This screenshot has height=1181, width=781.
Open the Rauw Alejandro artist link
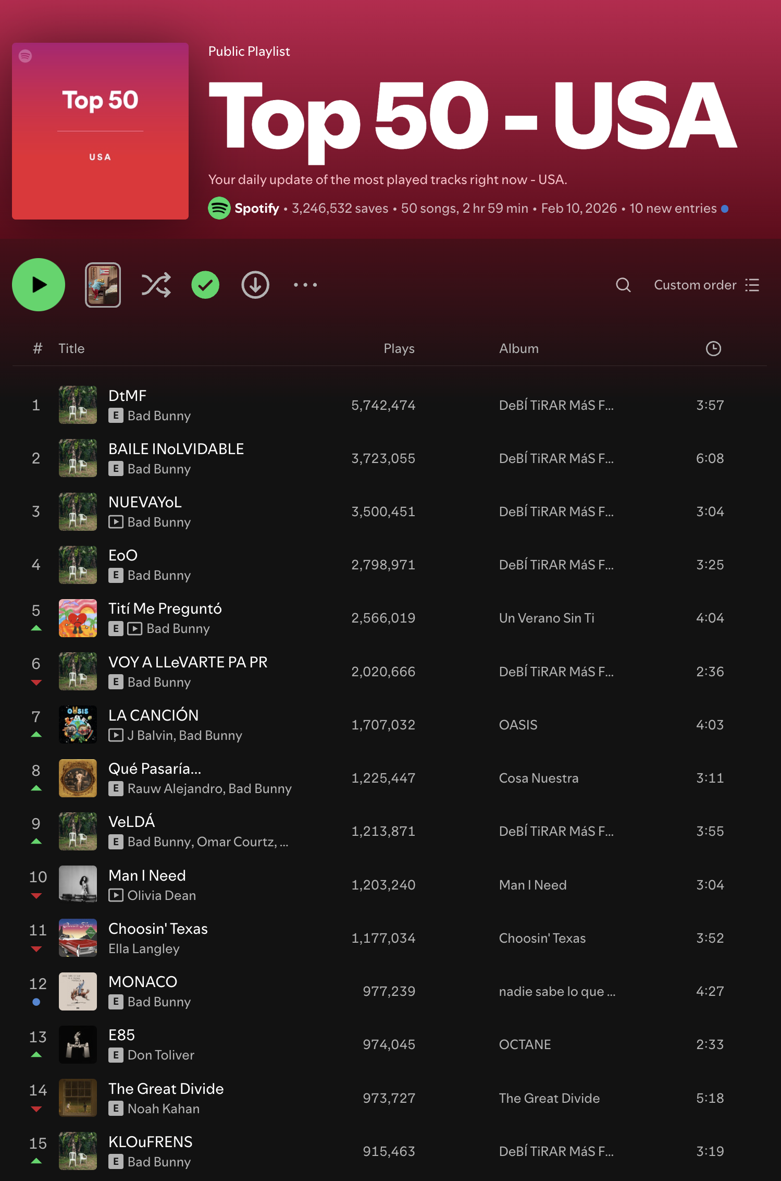click(x=176, y=788)
